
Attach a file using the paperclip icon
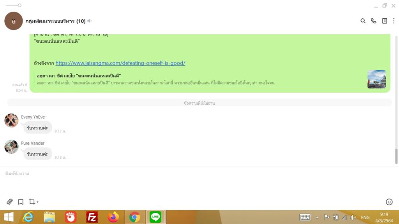[x=10, y=202]
